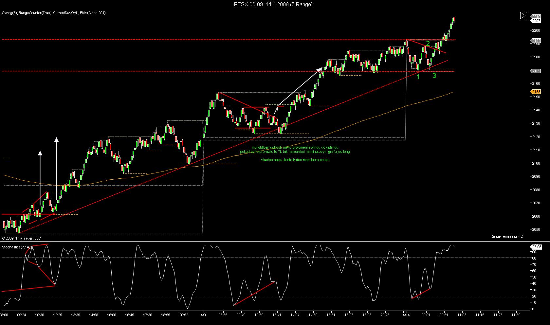Screen dimensions: 550x325
Task: Select the green note starting 'muj oblibeny ghost'
Action: point(295,148)
